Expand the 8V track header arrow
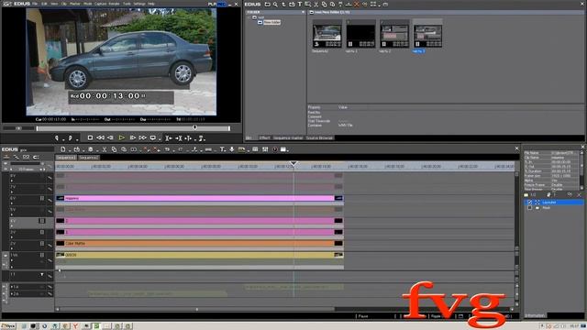Image resolution: width=587 pixels, height=330 pixels. point(12,181)
